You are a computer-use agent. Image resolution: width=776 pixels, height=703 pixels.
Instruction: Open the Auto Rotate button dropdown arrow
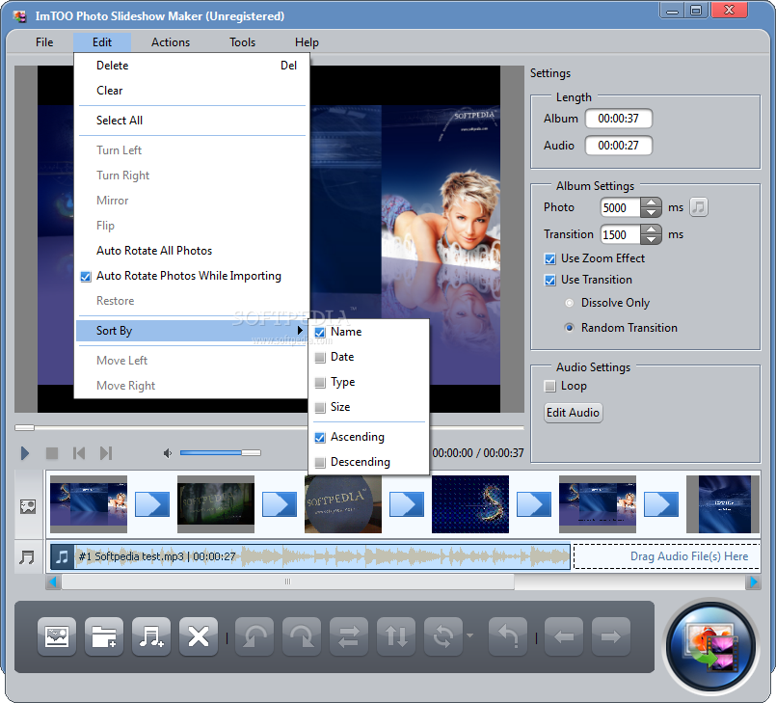tap(469, 635)
